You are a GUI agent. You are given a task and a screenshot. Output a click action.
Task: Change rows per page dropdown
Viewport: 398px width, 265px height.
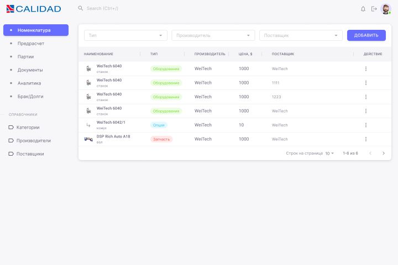tap(329, 153)
